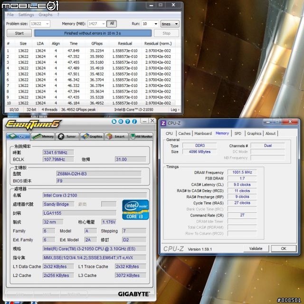
Task: Click the All memory button
Action: [112, 23]
